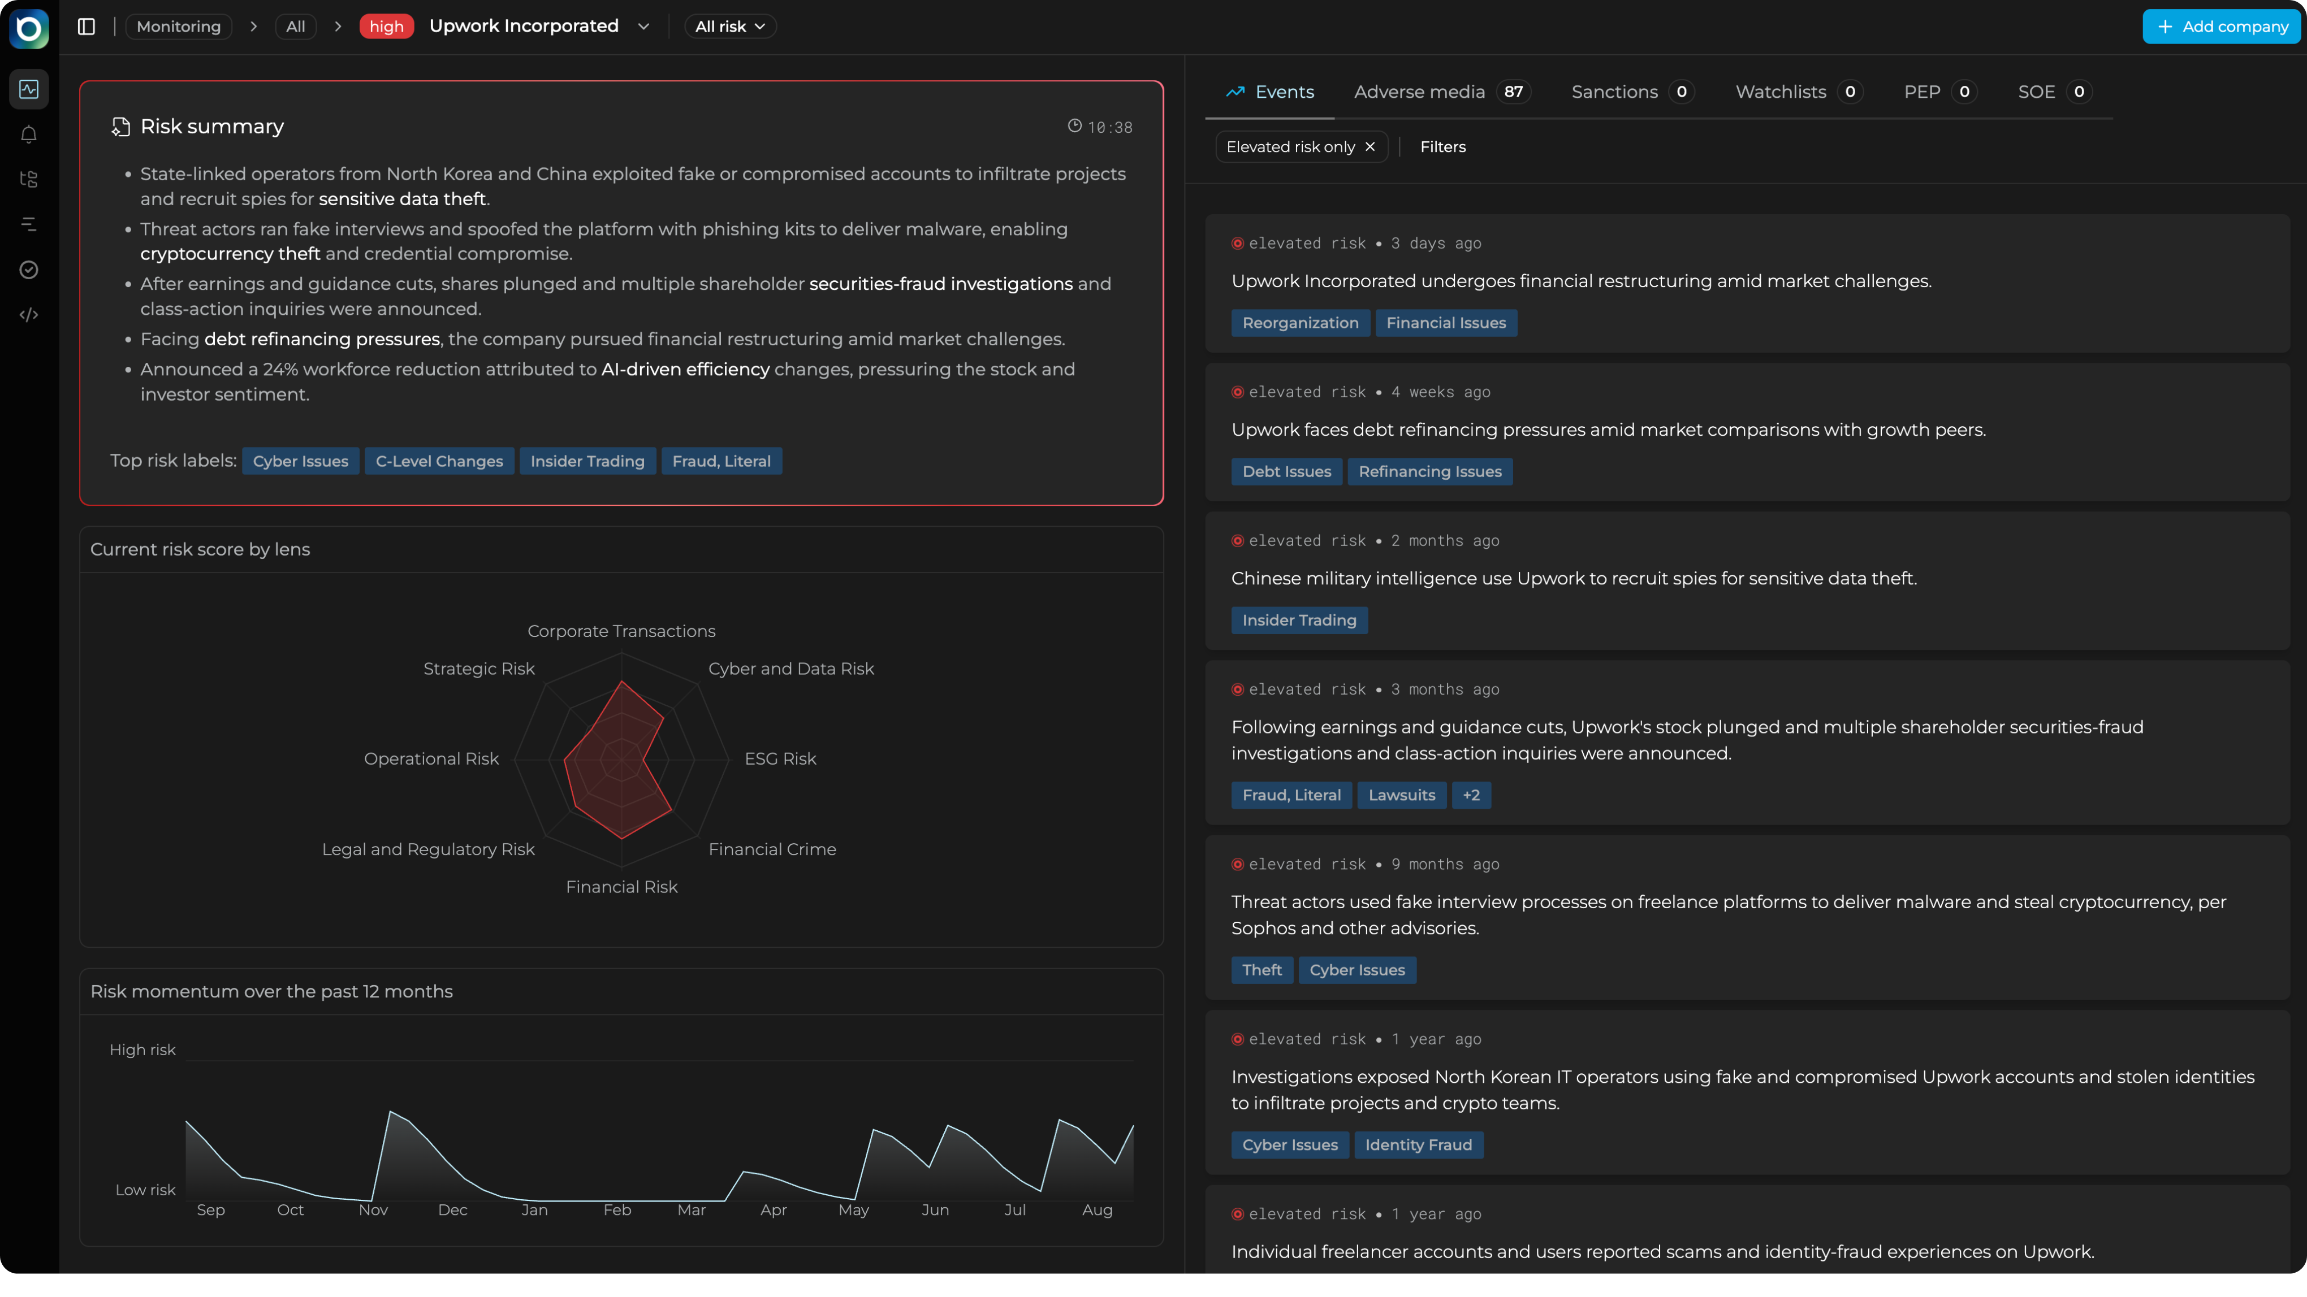Click the Lawsuits event tag
This screenshot has width=2307, height=1297.
1402,795
